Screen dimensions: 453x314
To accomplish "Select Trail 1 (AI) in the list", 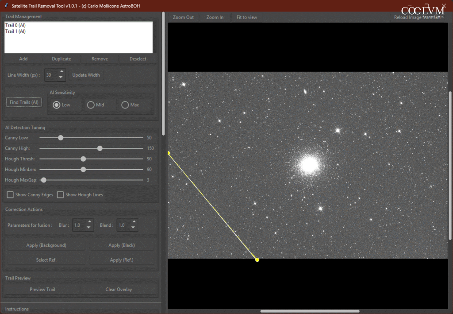I will [15, 31].
